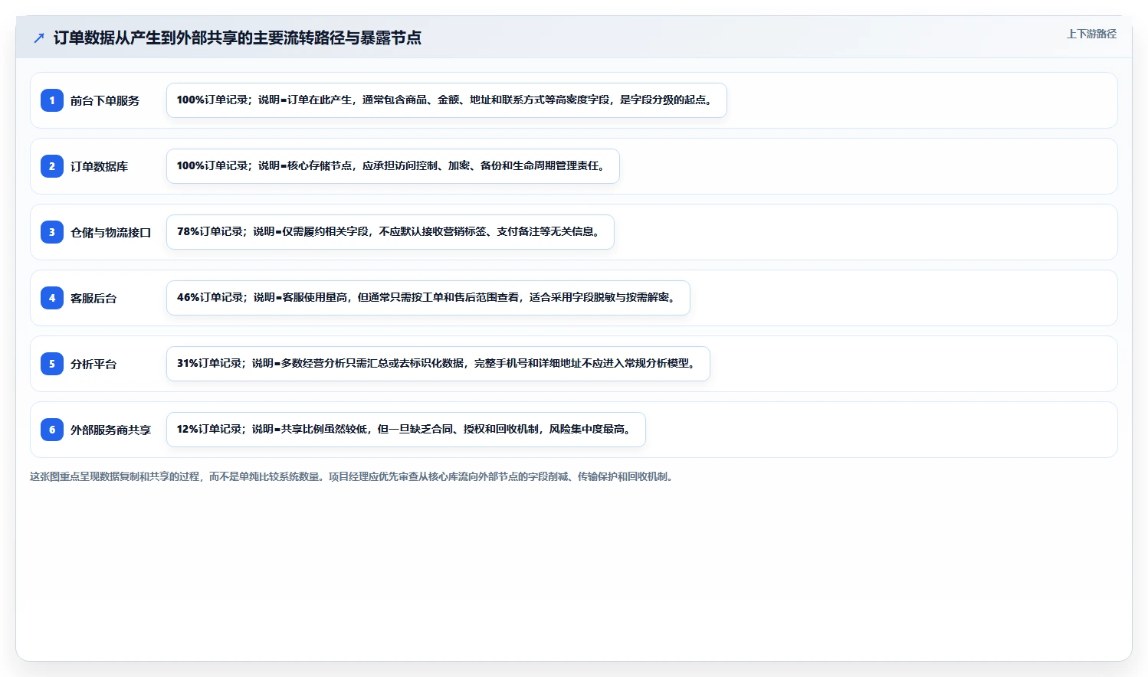Open the 12%订单记录 description box

(x=406, y=430)
